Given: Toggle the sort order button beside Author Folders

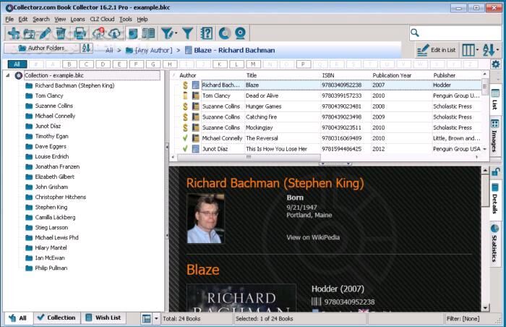Looking at the screenshot, I should tap(87, 48).
